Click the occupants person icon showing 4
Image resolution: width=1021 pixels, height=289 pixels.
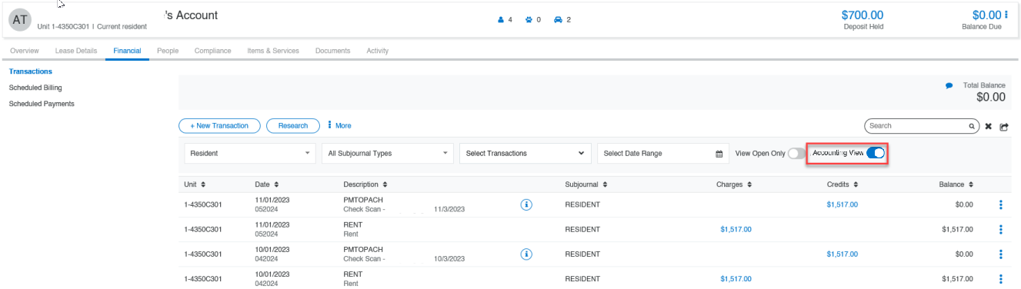click(x=500, y=19)
